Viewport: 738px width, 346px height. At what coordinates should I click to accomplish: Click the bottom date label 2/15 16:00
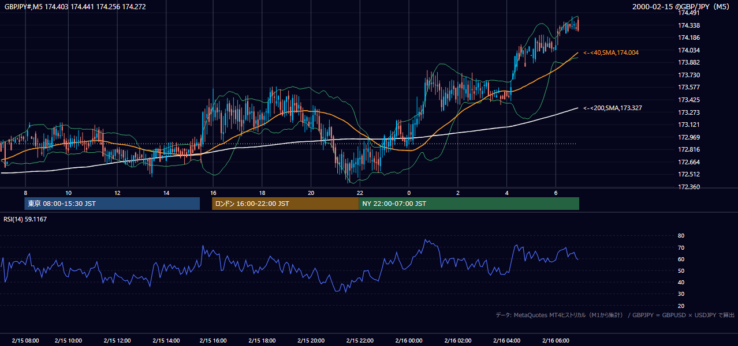(x=213, y=341)
